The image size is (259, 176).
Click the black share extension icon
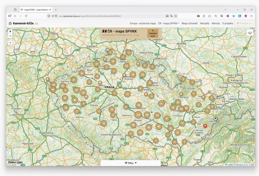pyautogui.click(x=228, y=16)
